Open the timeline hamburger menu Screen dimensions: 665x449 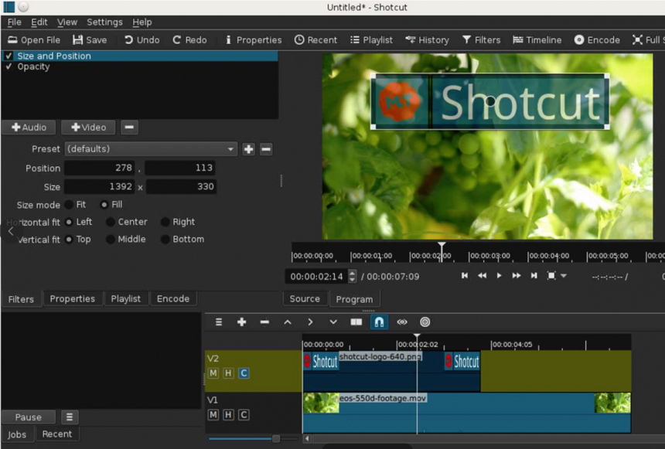coord(218,322)
